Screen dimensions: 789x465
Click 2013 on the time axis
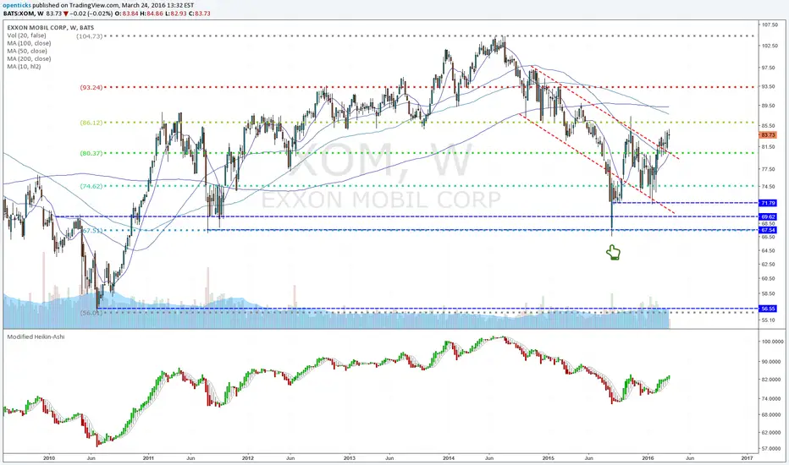[350, 458]
